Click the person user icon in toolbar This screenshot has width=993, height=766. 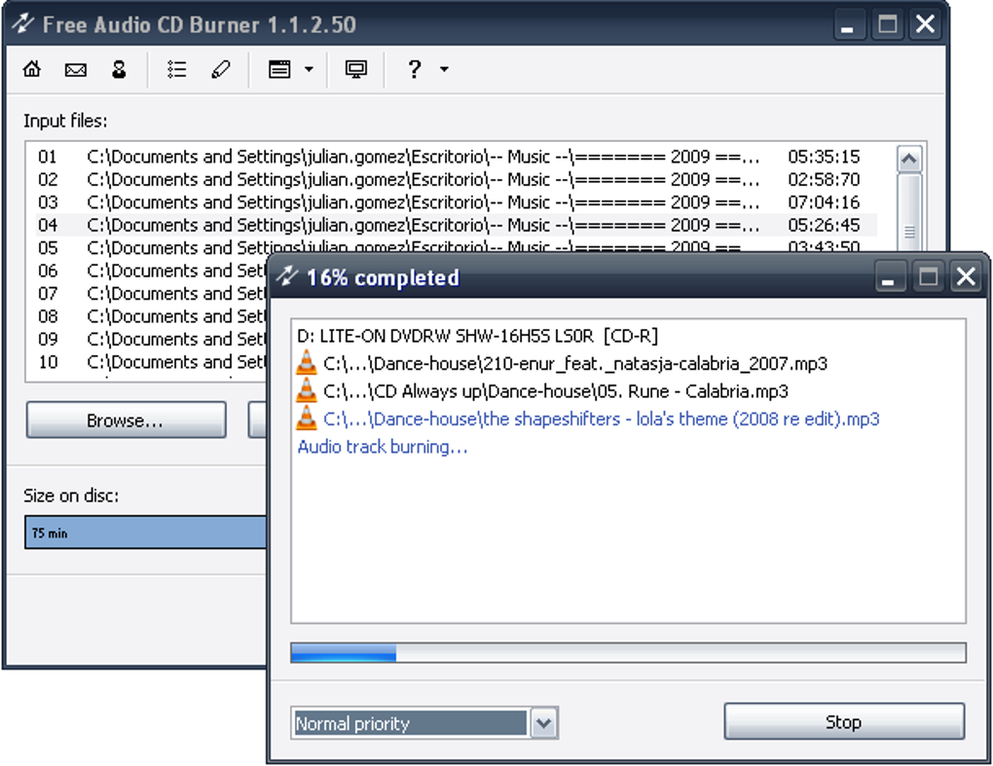(x=119, y=69)
